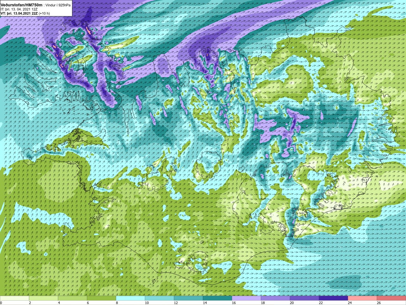Image resolution: width=406 pixels, height=305 pixels.
Task: Click the legend tick label '4'
Action: tap(59, 303)
